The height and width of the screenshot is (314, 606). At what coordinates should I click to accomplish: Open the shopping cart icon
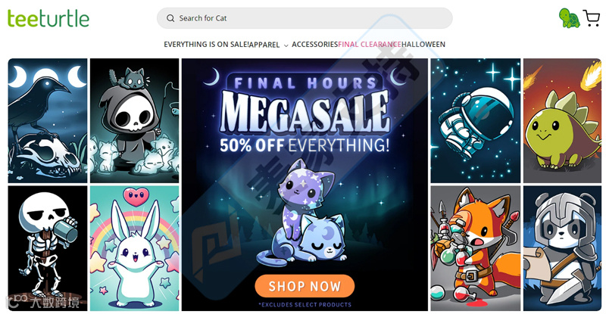pos(592,18)
